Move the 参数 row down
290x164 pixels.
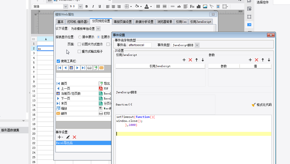coord(269,60)
